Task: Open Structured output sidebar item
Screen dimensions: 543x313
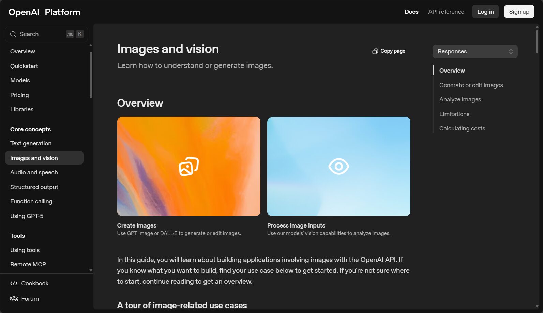Action: 34,187
